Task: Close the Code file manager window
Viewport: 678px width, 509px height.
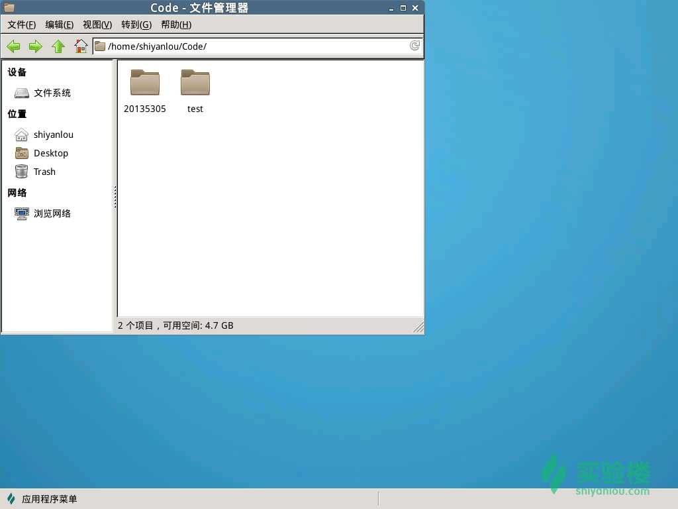Action: click(415, 8)
